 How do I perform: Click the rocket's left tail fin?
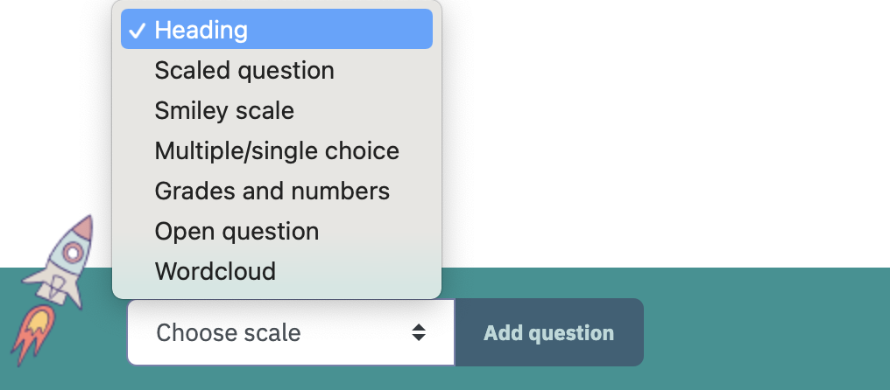33,278
